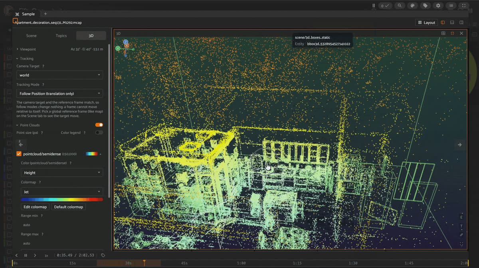This screenshot has height=268, width=479.
Task: Click the 0:35.49 / 2:02.53 time display
Action: coord(75,255)
